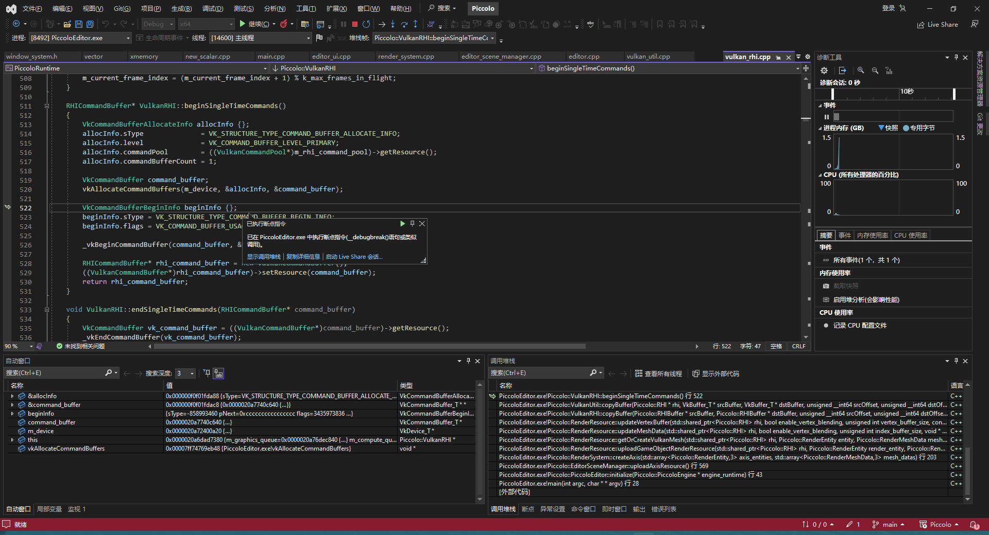
Task: Enable 记录 CPU 配置文件 recording
Action: click(x=859, y=325)
